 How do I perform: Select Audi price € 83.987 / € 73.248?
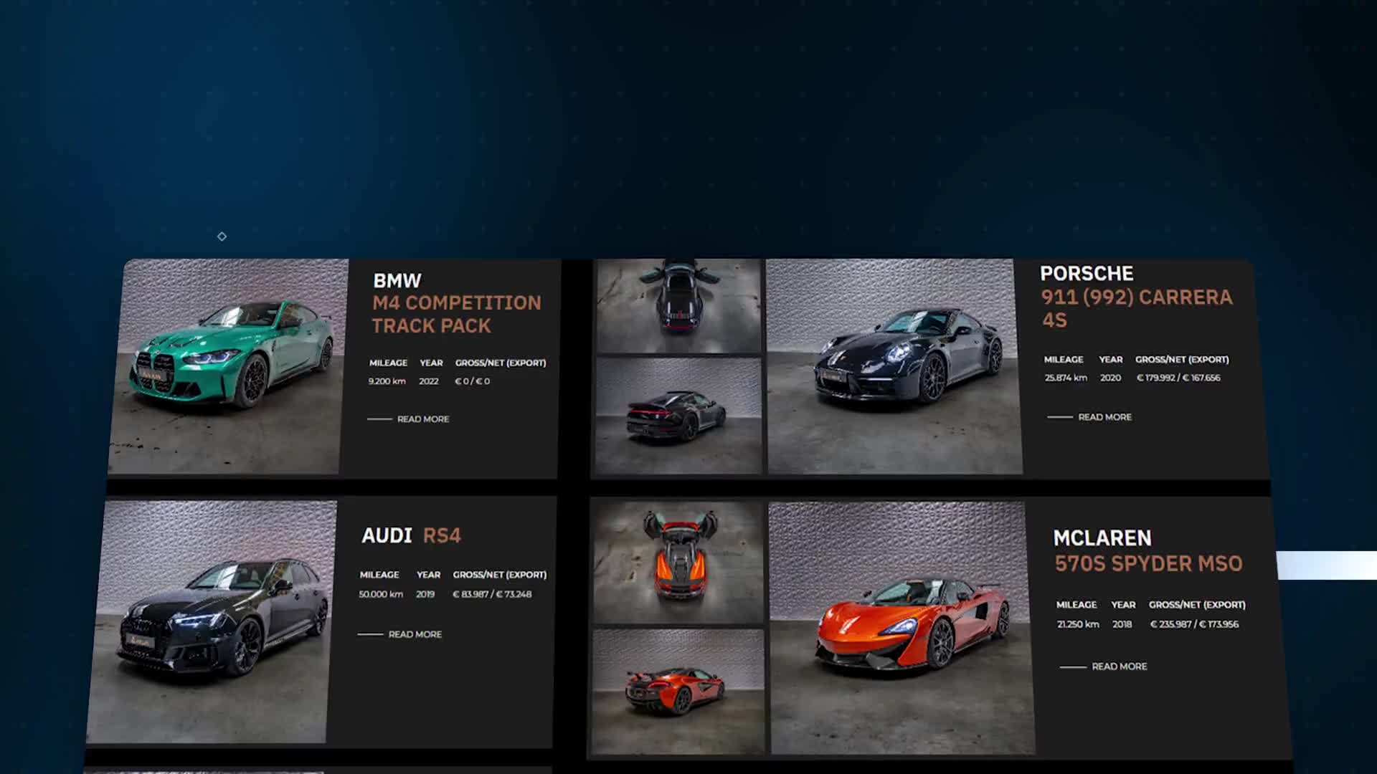coord(492,594)
